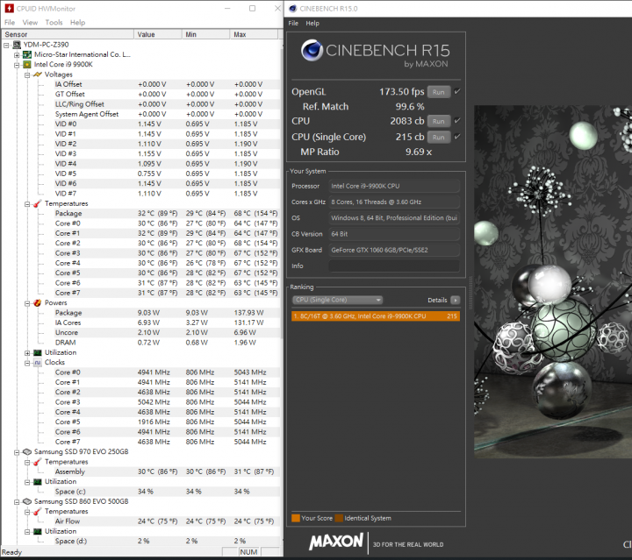The height and width of the screenshot is (560, 632).
Task: Collapse the Samsung SSD 860 EVO node
Action: point(17,502)
